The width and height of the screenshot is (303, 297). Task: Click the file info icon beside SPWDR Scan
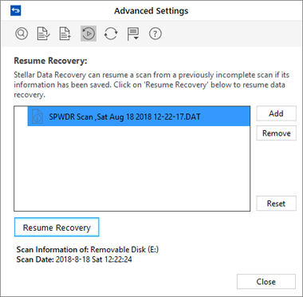tap(37, 117)
